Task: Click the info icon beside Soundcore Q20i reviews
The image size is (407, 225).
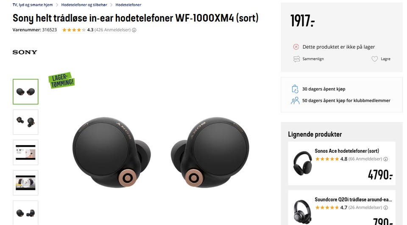Action: click(x=386, y=208)
